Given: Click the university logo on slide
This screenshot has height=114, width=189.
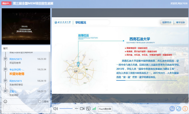Looking at the screenshot, I should [62, 22].
